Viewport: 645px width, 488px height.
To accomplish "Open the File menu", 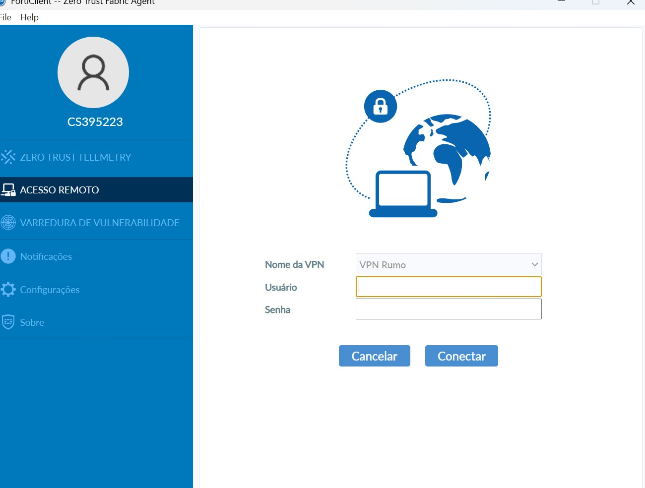I will 5,17.
